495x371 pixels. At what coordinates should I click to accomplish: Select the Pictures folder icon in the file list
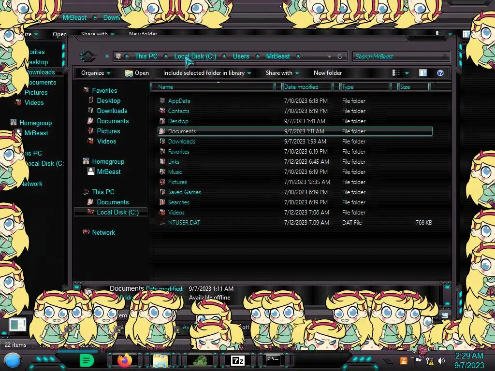tap(162, 182)
